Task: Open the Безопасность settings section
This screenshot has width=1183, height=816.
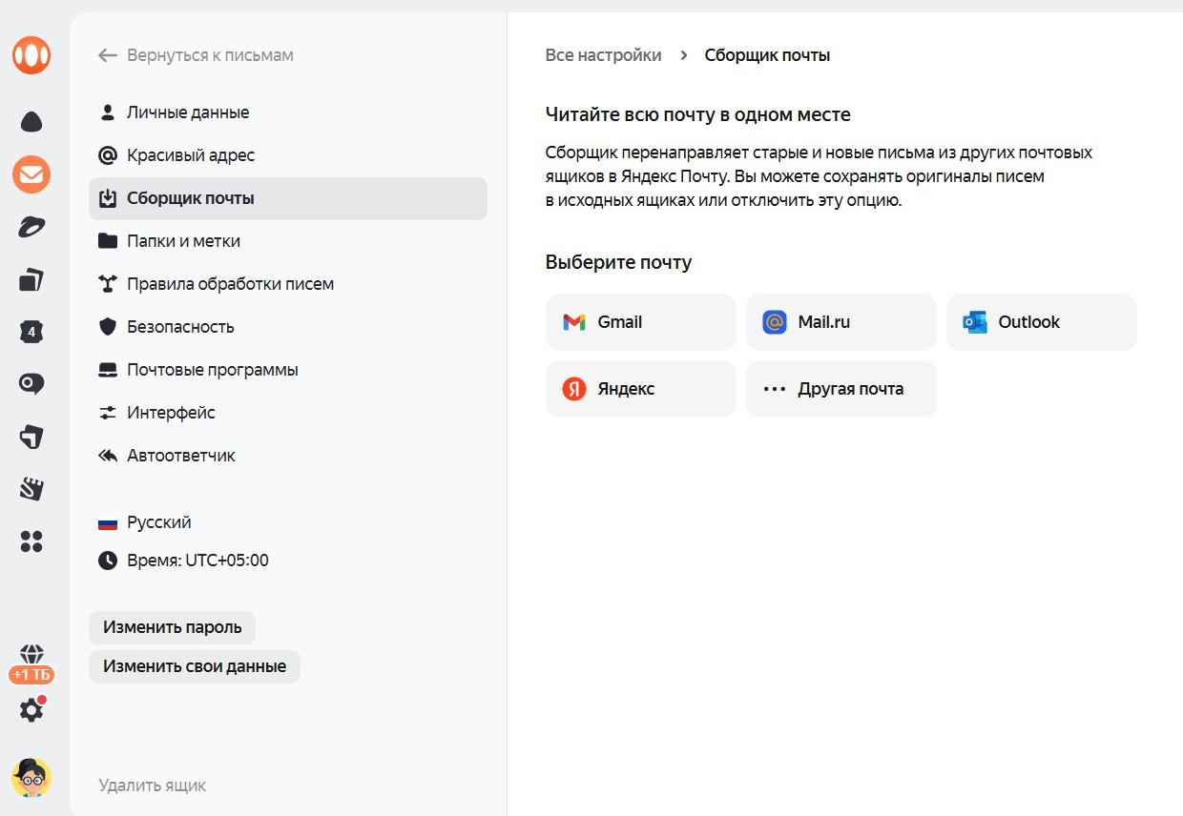Action: click(180, 327)
